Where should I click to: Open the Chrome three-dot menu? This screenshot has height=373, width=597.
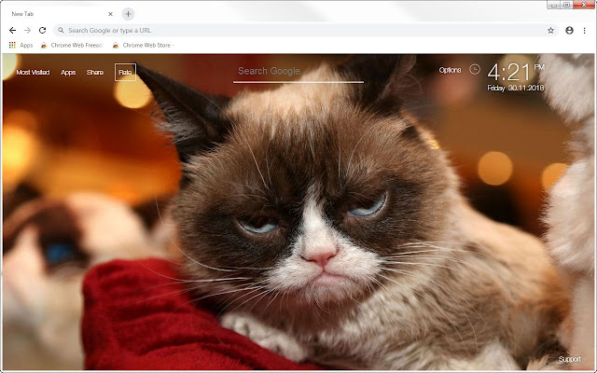[x=585, y=31]
